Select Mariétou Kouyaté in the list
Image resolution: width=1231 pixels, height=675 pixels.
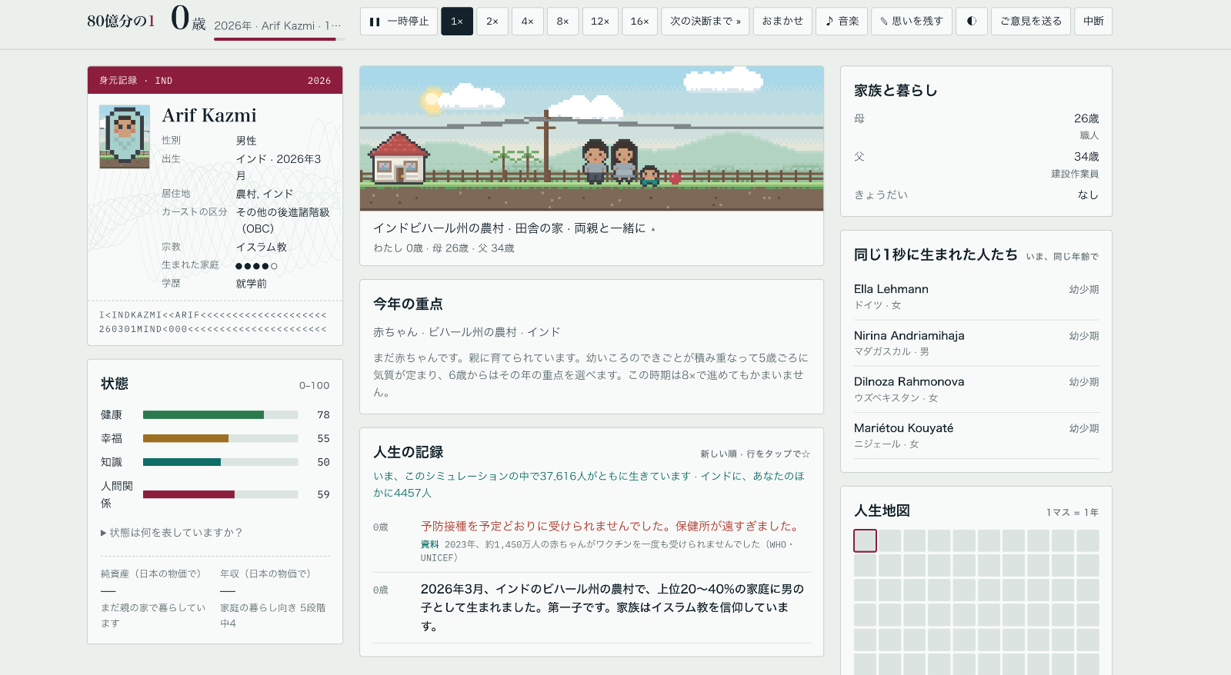(976, 435)
